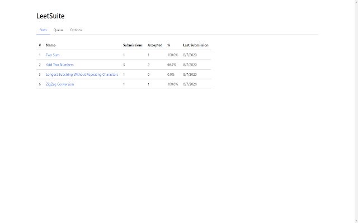Image resolution: width=358 pixels, height=223 pixels.
Task: Click accepted count 0 for Longest Substring row
Action: click(x=148, y=75)
